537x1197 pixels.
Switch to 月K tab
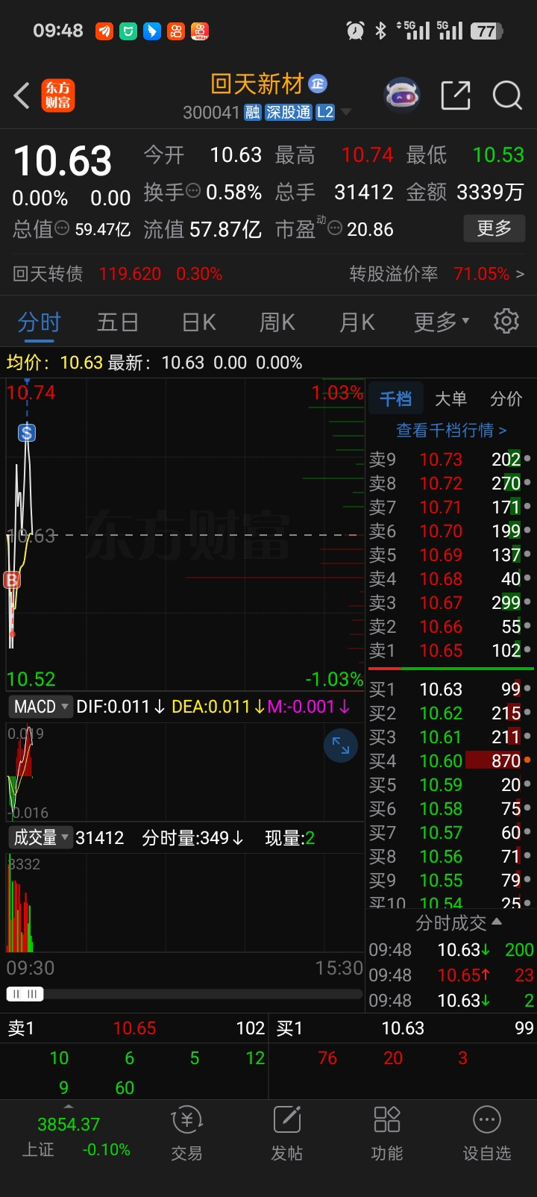pyautogui.click(x=357, y=322)
